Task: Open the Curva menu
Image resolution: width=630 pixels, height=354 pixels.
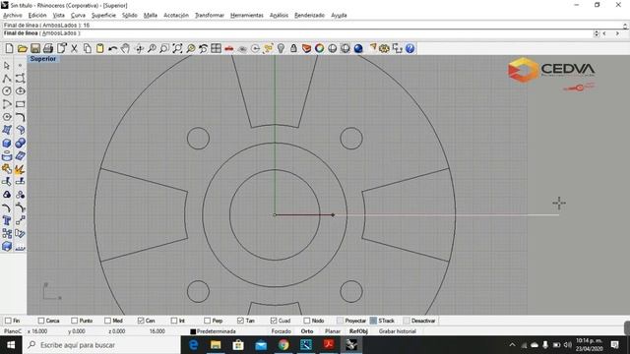Action: tap(78, 16)
